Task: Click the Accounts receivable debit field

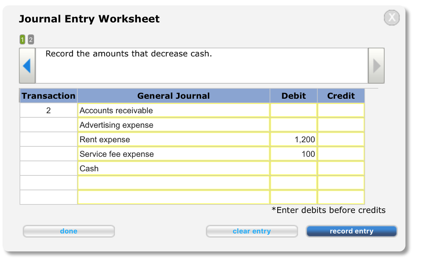Action: coord(293,110)
